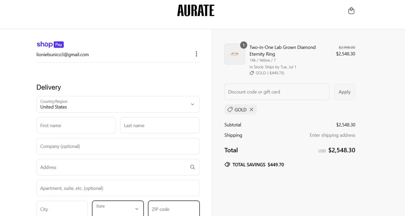Click the First name field
Screen dimensions: 405x216
[x=76, y=125]
